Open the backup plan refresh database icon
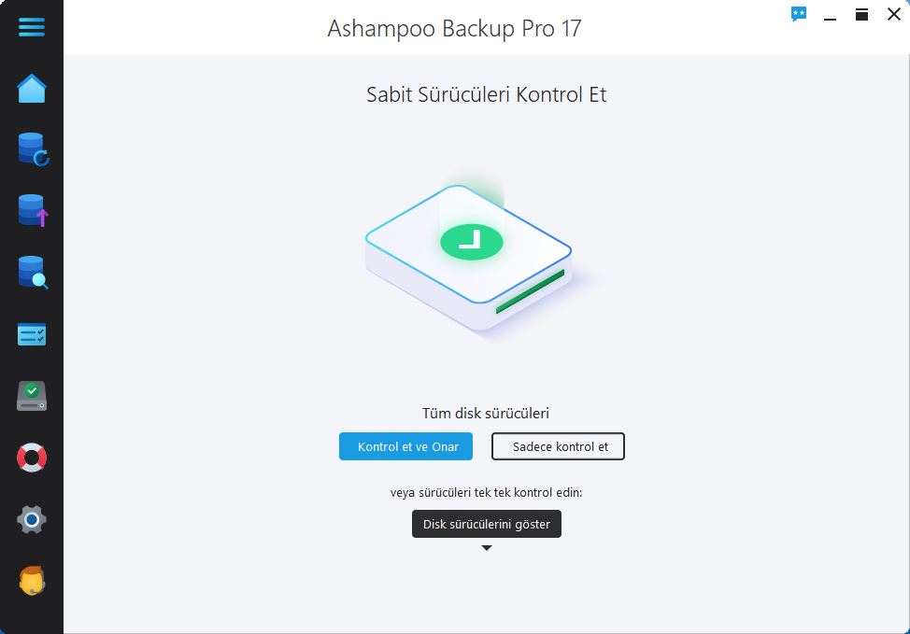The height and width of the screenshot is (634, 910). [33, 149]
